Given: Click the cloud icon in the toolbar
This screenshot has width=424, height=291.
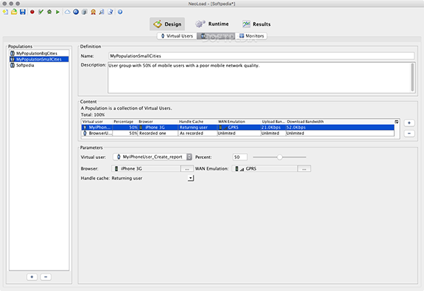Looking at the screenshot, I should click(67, 12).
